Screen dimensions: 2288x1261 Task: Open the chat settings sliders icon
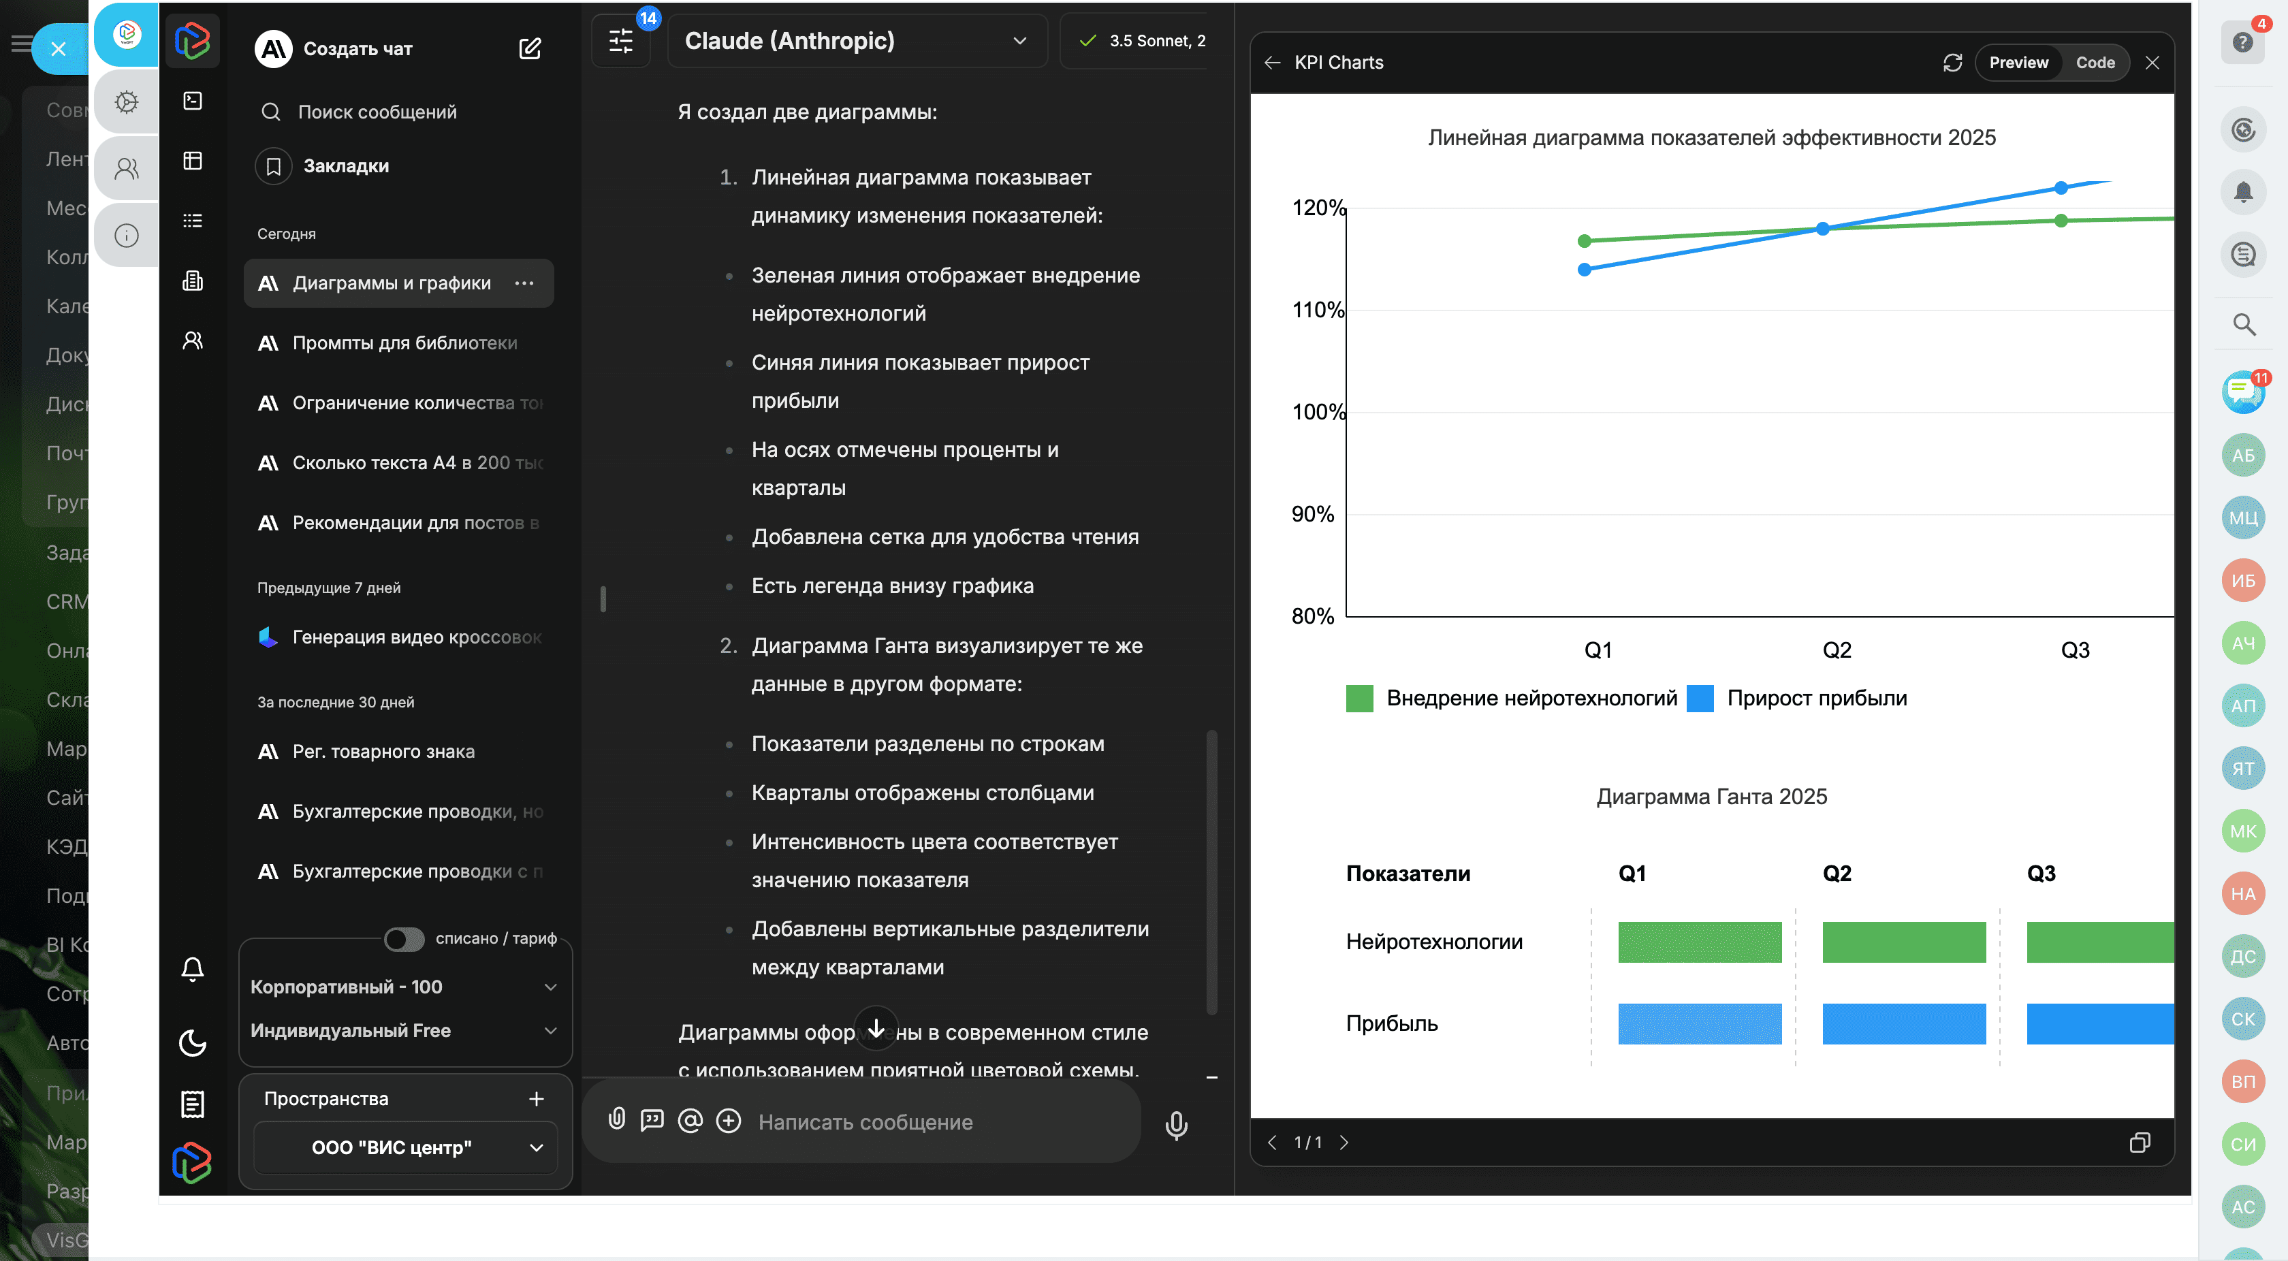click(621, 41)
